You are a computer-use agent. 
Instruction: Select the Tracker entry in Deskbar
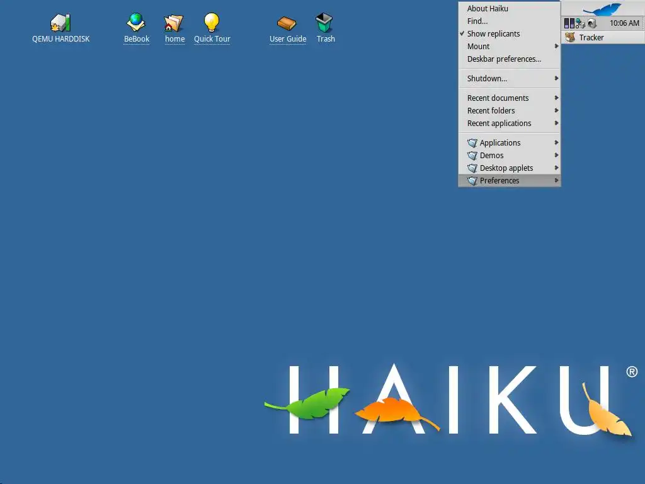coord(603,37)
